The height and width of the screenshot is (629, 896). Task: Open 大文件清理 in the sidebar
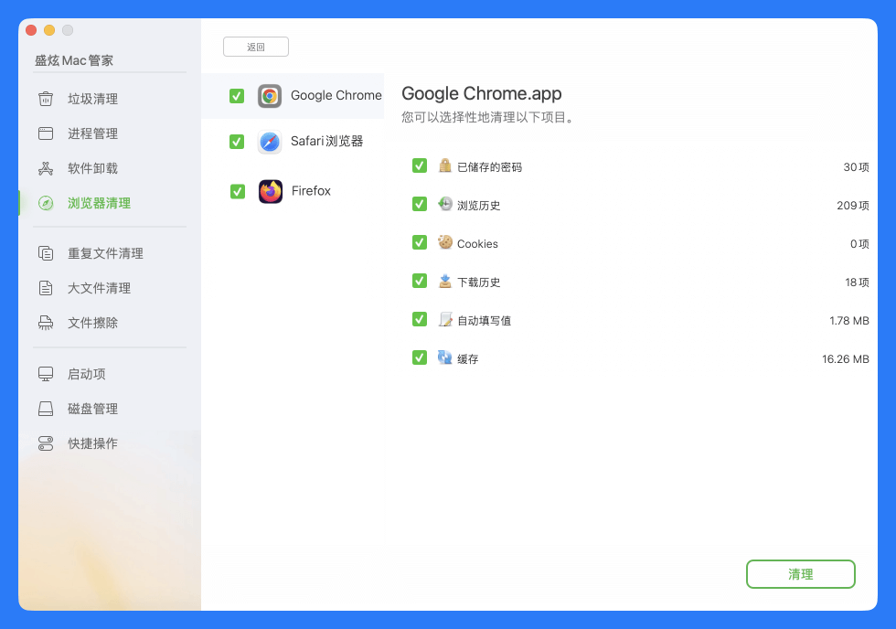click(99, 288)
